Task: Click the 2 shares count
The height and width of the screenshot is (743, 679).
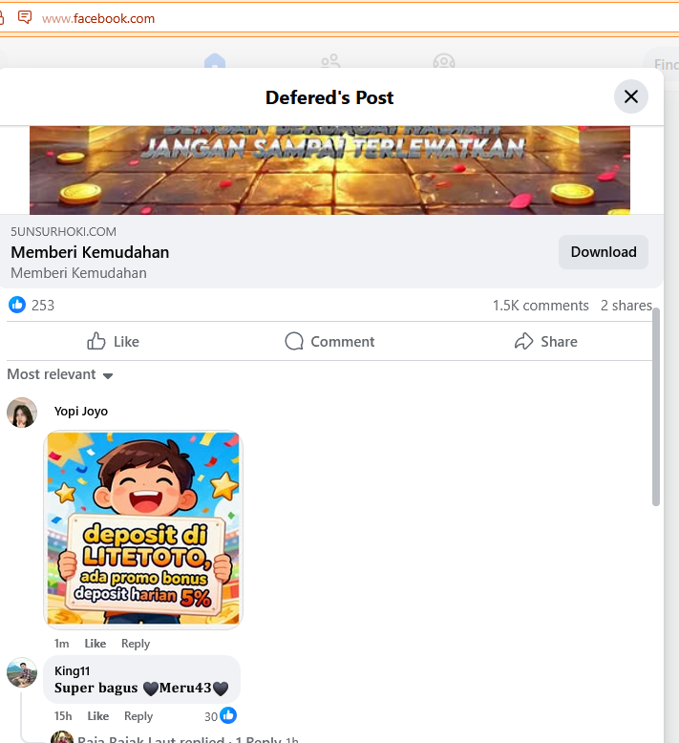Action: [626, 306]
